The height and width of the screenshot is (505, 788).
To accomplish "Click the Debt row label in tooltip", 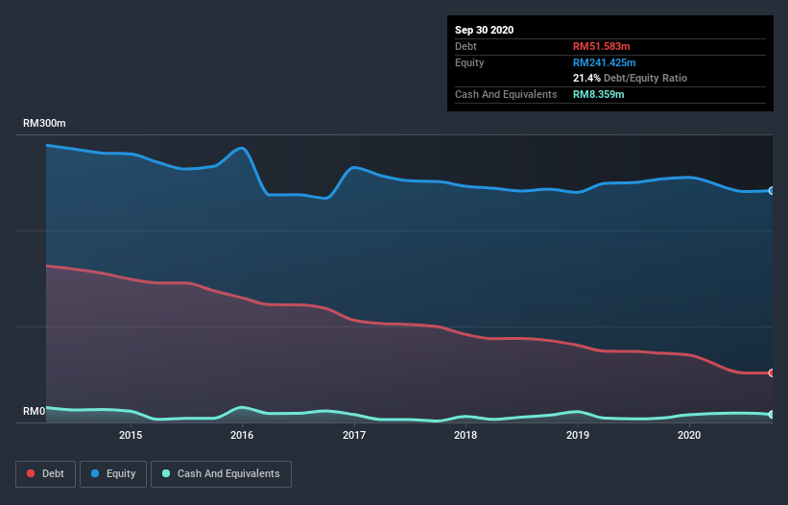I will pyautogui.click(x=466, y=46).
